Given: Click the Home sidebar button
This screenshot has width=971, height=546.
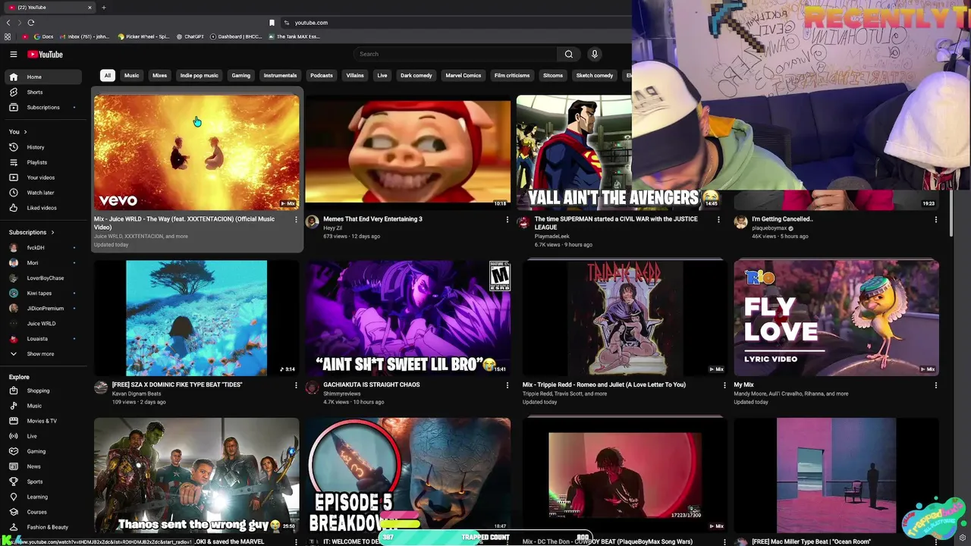Looking at the screenshot, I should tap(43, 77).
